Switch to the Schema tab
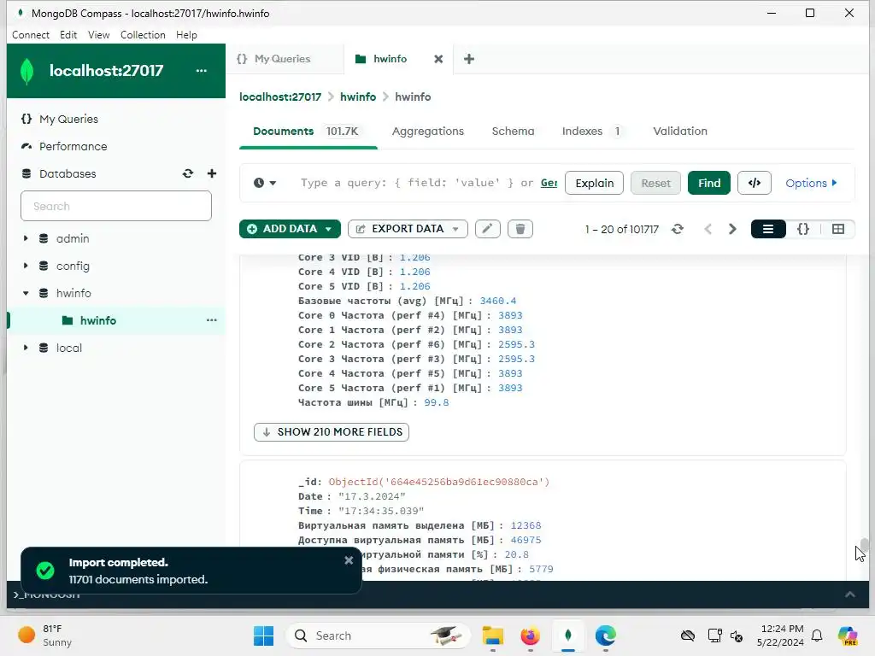The height and width of the screenshot is (656, 875). 513,131
